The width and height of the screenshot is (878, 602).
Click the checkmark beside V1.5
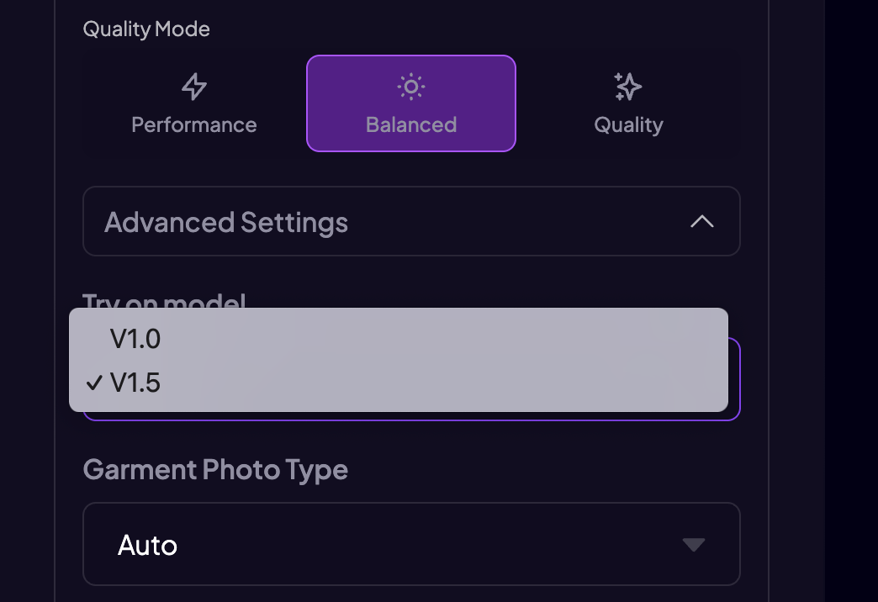93,383
